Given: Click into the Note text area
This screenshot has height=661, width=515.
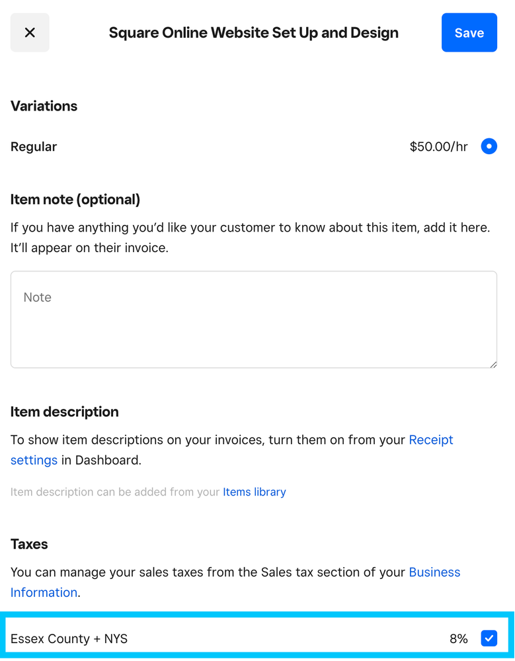Looking at the screenshot, I should coord(253,319).
